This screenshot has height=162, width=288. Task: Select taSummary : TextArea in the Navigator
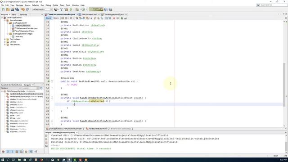pos(18,129)
